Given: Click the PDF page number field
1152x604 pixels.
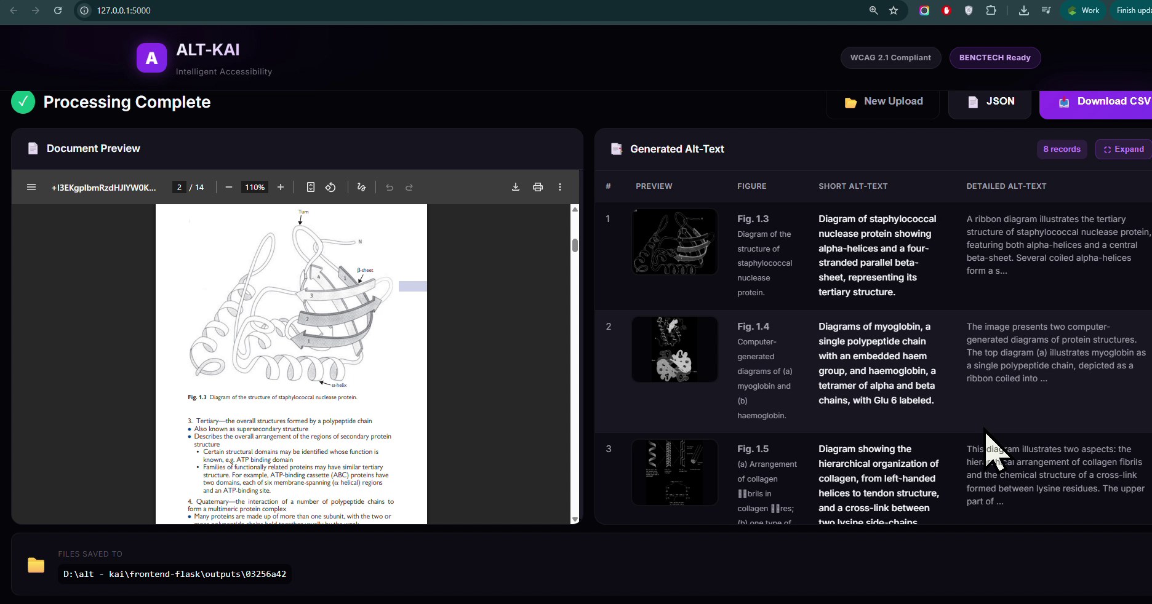Looking at the screenshot, I should click(x=179, y=187).
